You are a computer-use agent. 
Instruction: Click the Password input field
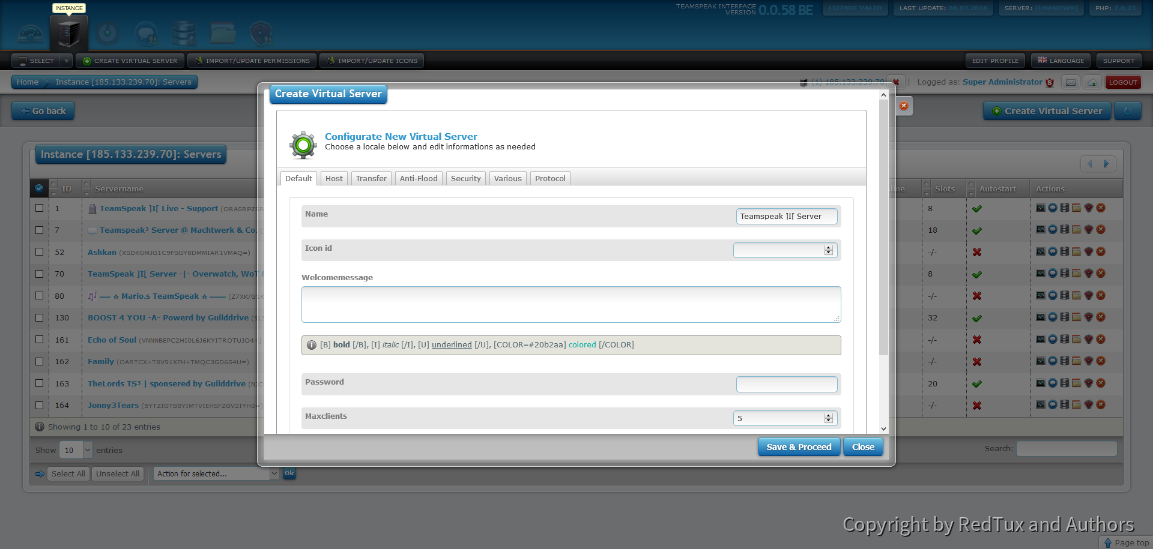coord(787,384)
